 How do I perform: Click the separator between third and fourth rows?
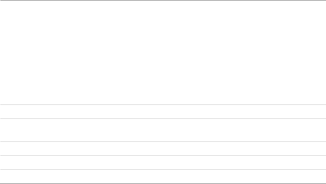pos(163,155)
